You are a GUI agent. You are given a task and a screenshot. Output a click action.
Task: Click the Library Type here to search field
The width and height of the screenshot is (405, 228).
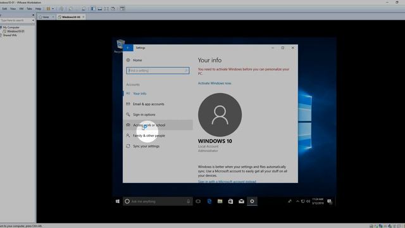coord(15,20)
